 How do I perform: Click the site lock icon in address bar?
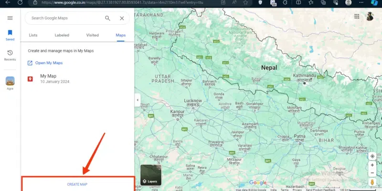[x=35, y=2]
